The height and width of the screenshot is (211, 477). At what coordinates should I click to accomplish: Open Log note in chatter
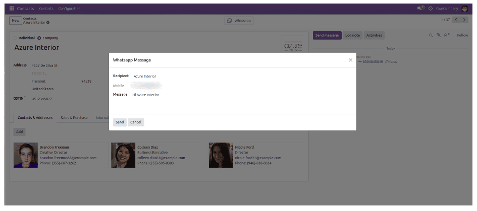coord(353,36)
